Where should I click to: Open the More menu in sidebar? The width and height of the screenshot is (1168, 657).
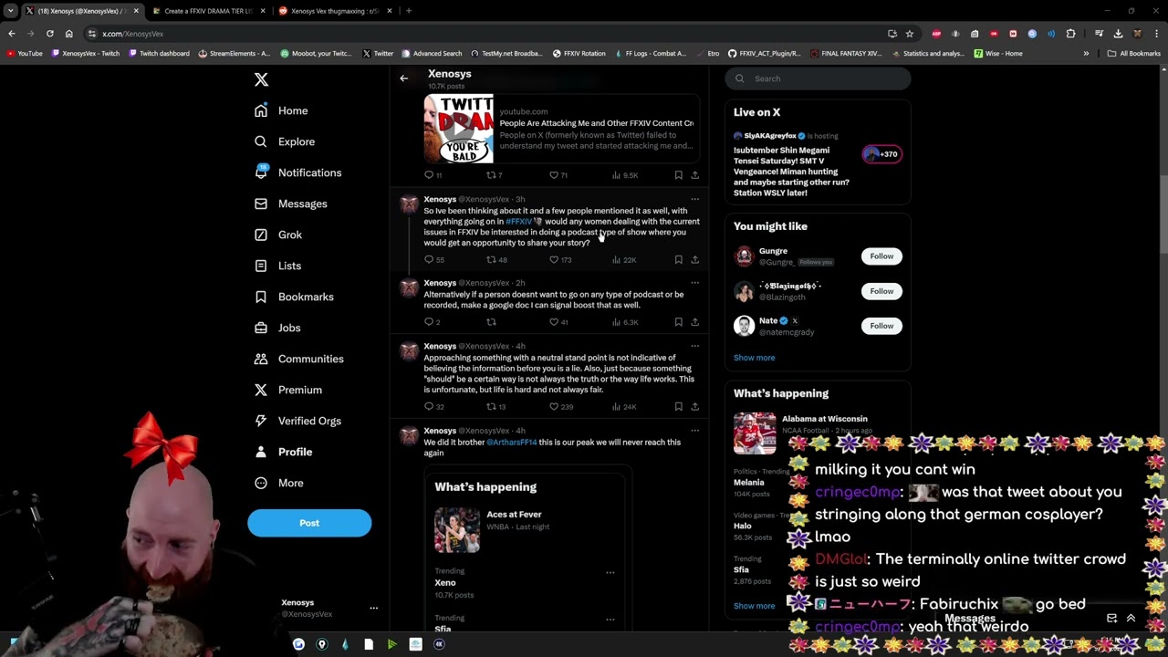(278, 483)
